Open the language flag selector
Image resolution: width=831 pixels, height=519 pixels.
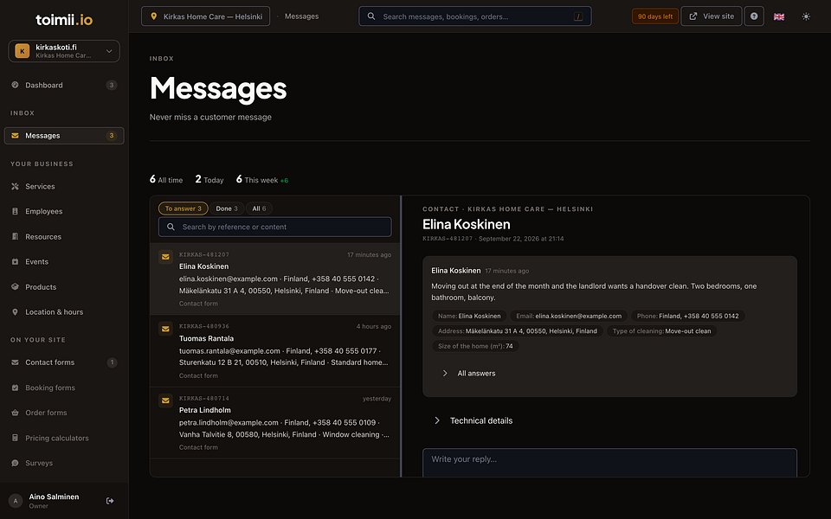tap(778, 16)
